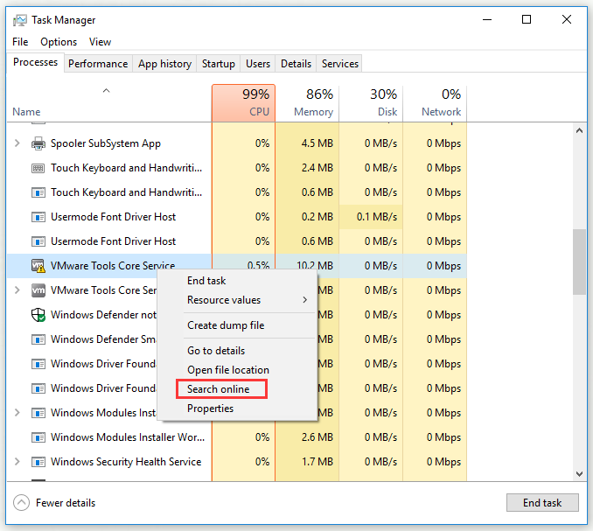Viewport: 593px width, 531px height.
Task: Select Search online from context menu
Action: 219,389
